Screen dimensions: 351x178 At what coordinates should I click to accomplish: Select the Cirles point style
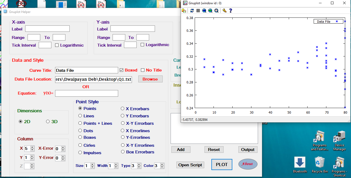coord(80,145)
